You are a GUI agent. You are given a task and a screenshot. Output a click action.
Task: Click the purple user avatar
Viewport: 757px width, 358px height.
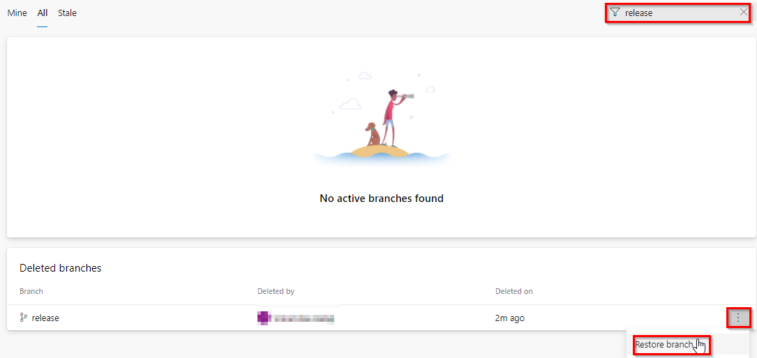tap(263, 318)
